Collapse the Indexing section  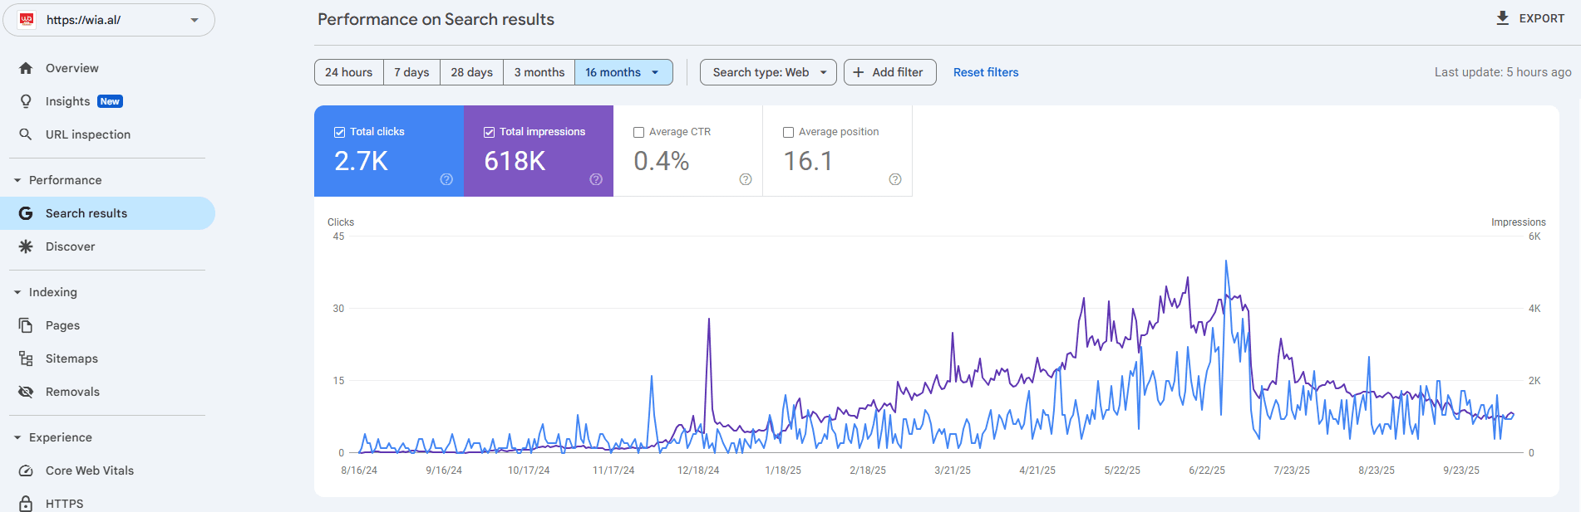point(17,292)
